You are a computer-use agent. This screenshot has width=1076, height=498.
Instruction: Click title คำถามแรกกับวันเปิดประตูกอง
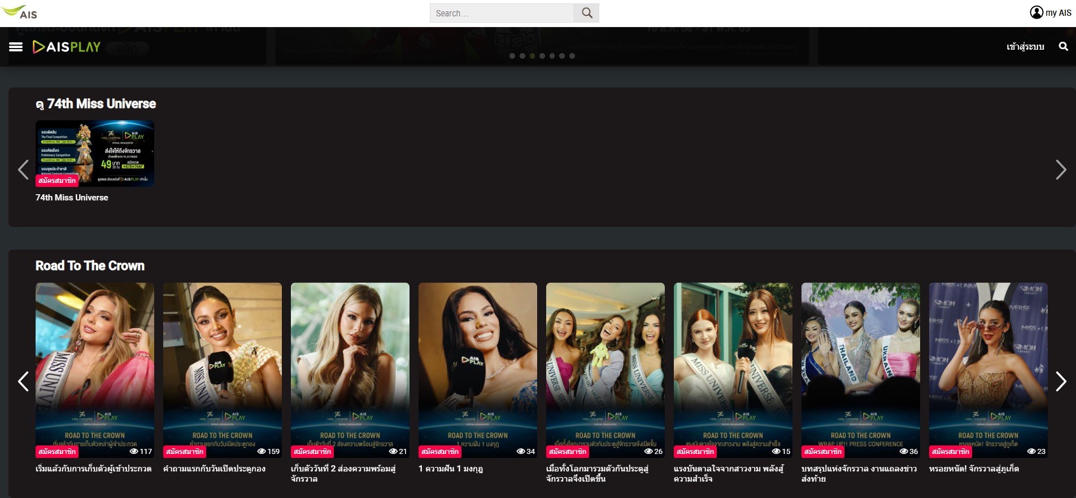click(x=214, y=469)
